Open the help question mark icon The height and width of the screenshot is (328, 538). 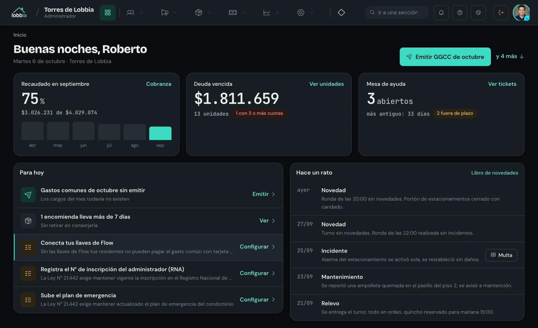(460, 12)
